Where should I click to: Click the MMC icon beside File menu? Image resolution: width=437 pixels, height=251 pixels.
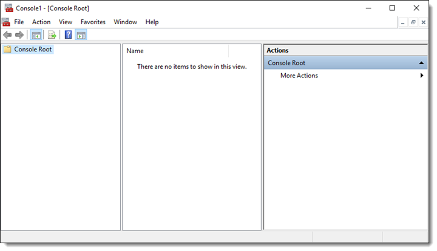pos(6,22)
